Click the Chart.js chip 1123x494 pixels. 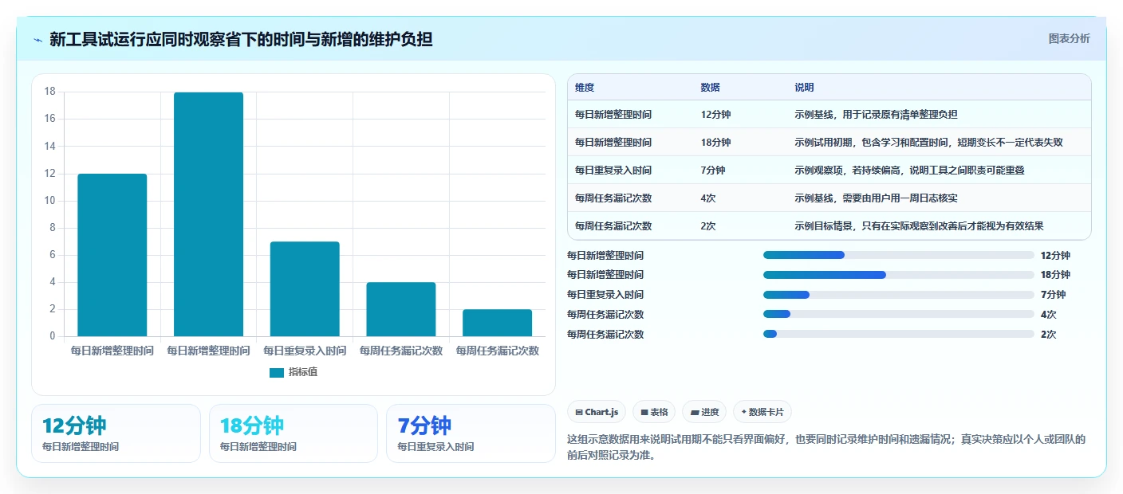tap(597, 412)
